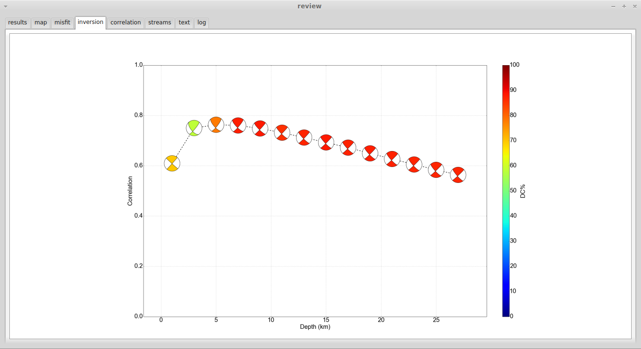The image size is (641, 349).
Task: Click the "review" window title
Action: pyautogui.click(x=310, y=6)
